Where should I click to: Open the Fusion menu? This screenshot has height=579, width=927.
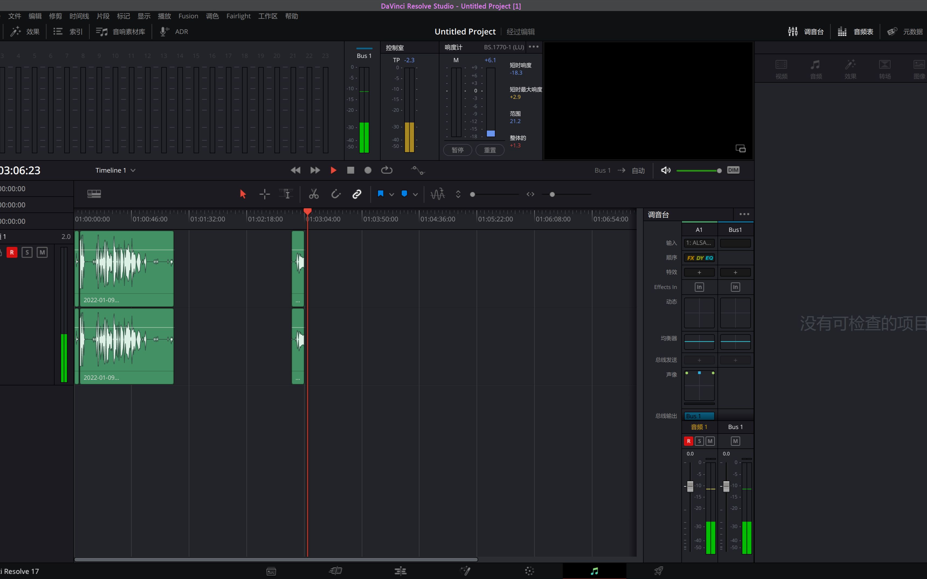point(188,16)
